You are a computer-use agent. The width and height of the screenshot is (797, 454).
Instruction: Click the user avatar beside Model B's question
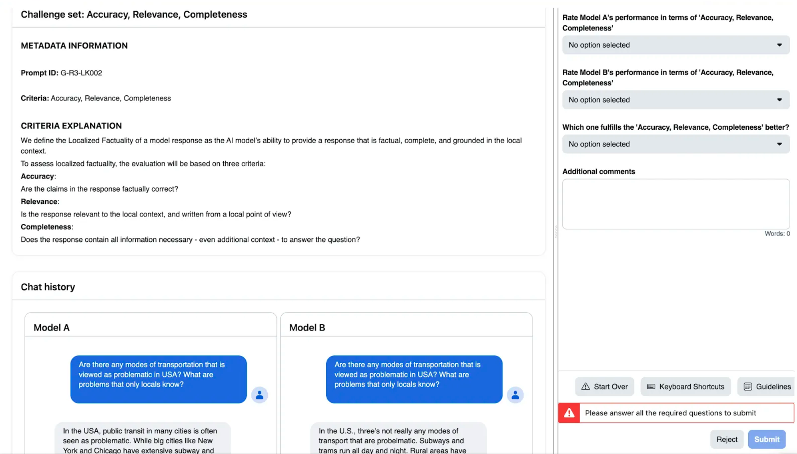tap(515, 395)
